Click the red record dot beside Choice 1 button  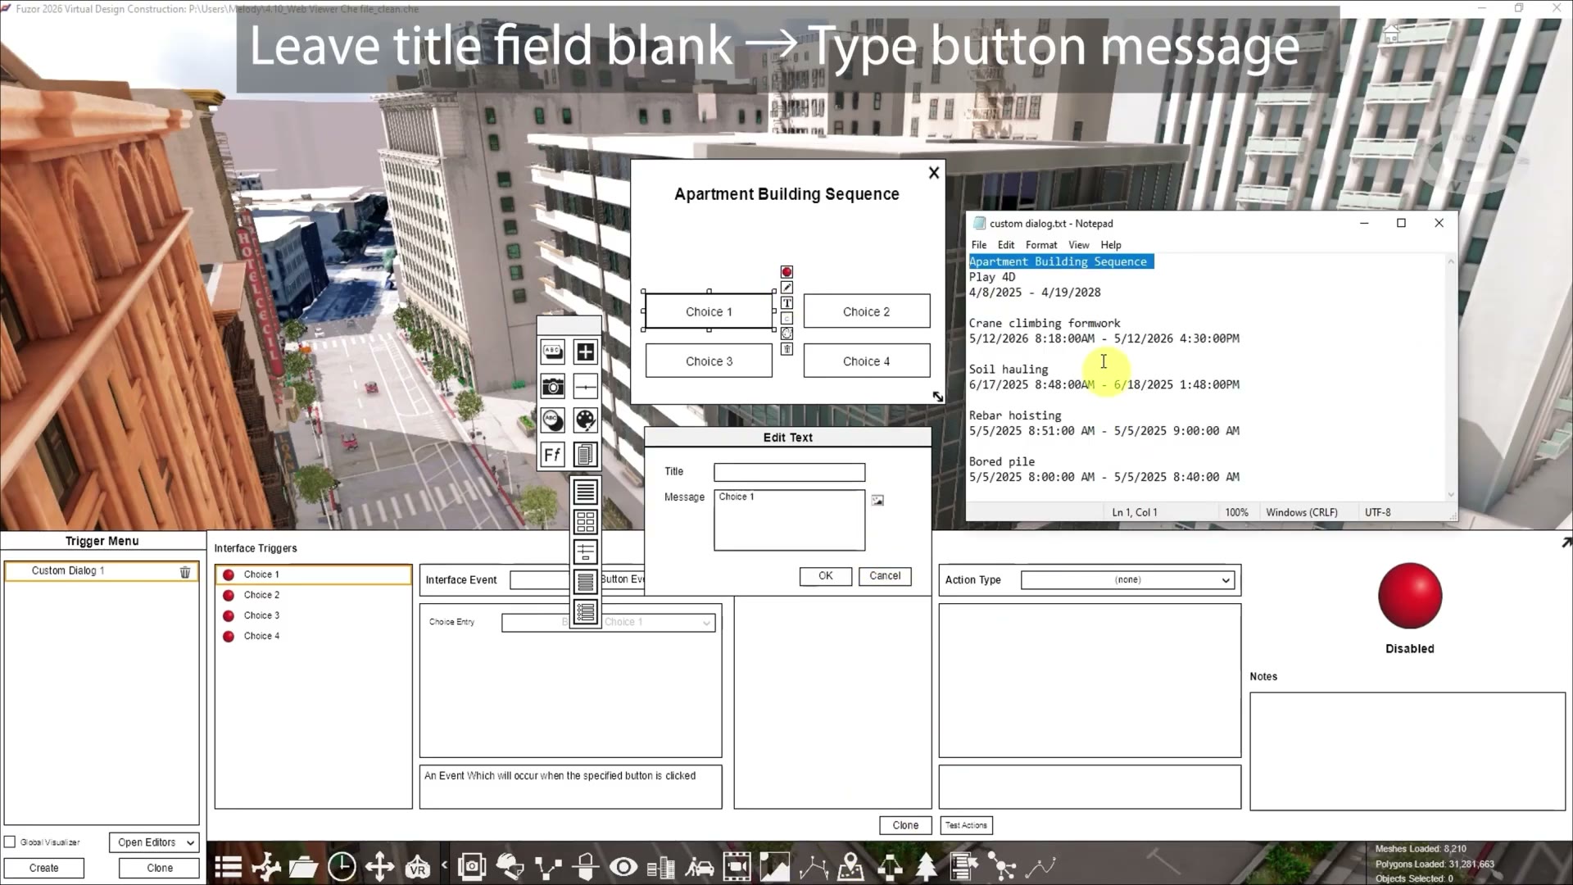click(x=786, y=272)
